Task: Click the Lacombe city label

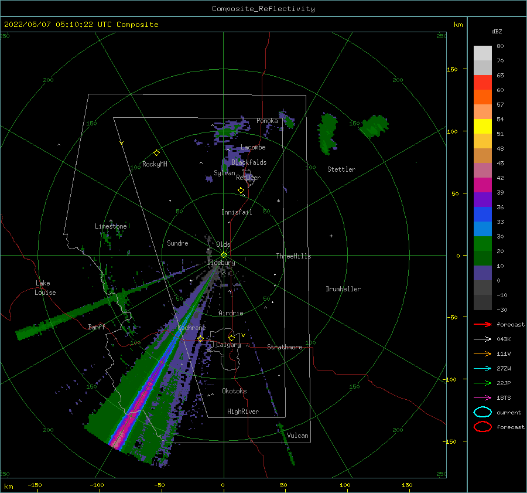Action: 253,147
